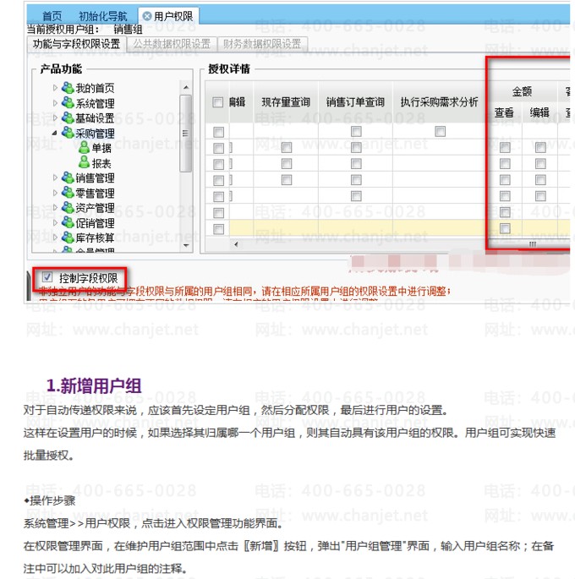The image size is (575, 579).
Task: Click the 报表 user icon
Action: (85, 162)
